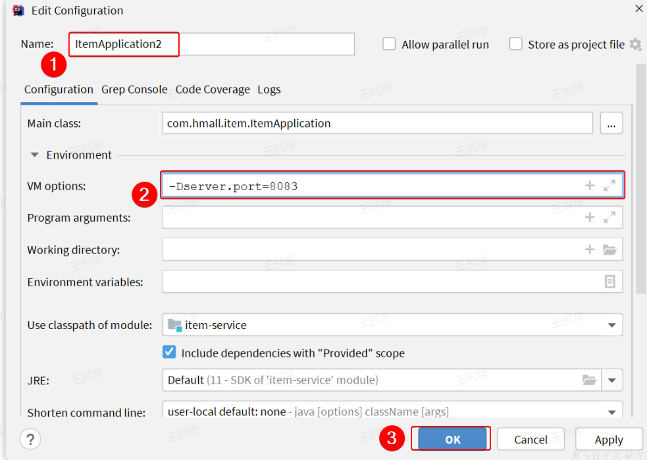The width and height of the screenshot is (647, 460).
Task: Click the plus icon in VM options field
Action: [x=590, y=186]
